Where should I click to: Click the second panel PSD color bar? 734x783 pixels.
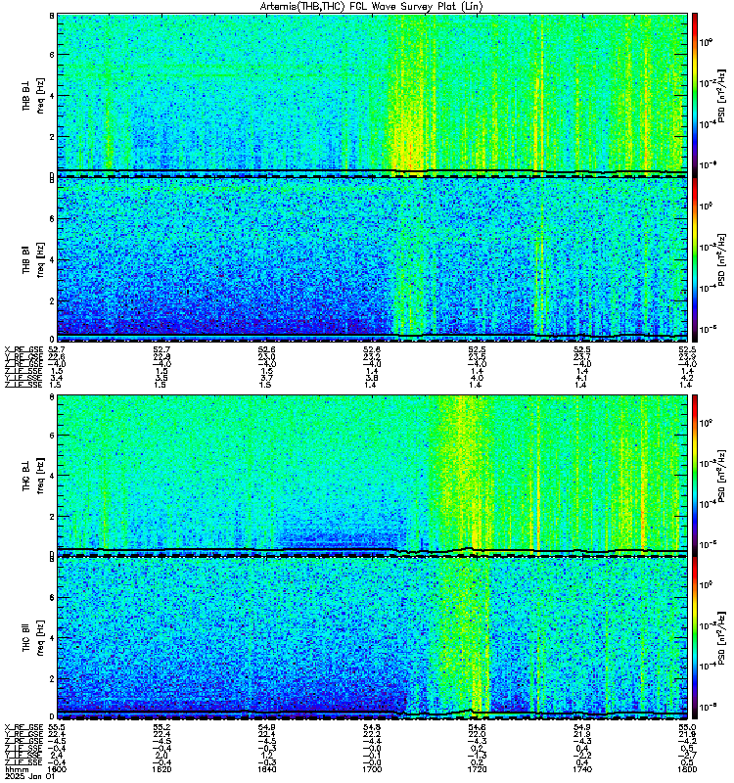[x=695, y=259]
